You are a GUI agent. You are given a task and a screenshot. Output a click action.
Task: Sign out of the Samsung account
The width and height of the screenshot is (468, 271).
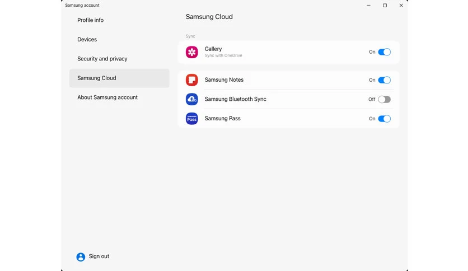click(99, 256)
